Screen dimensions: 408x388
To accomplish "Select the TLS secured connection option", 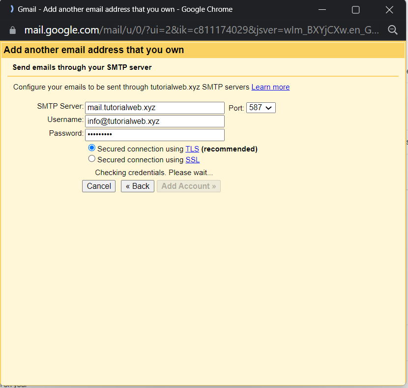I will [91, 149].
